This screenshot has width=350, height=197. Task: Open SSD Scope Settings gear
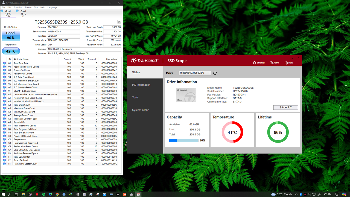tap(259, 63)
